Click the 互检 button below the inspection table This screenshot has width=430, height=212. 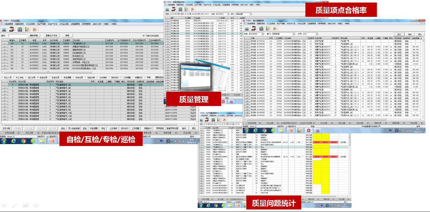coord(85,128)
